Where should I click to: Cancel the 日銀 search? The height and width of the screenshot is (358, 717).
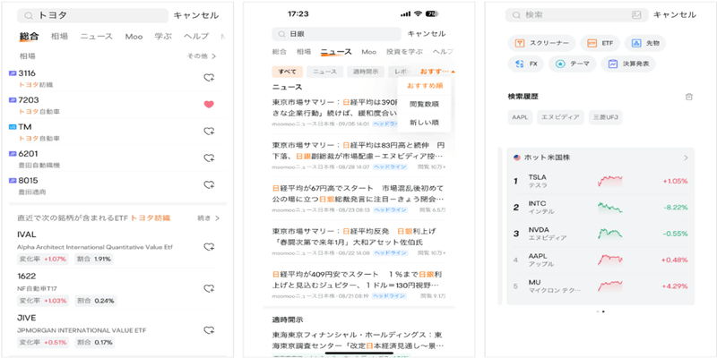(427, 34)
